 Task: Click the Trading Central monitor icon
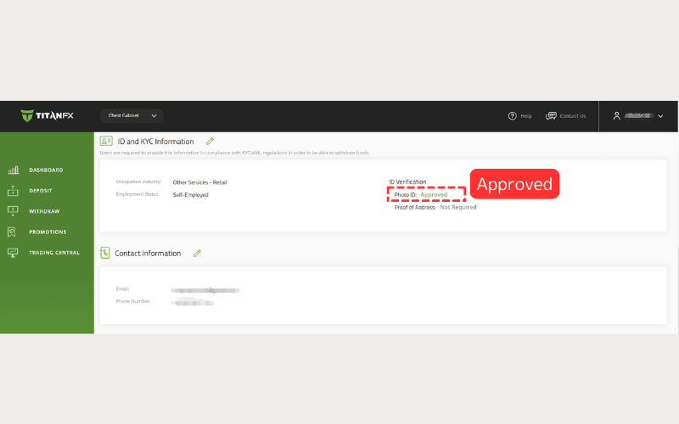[x=13, y=253]
